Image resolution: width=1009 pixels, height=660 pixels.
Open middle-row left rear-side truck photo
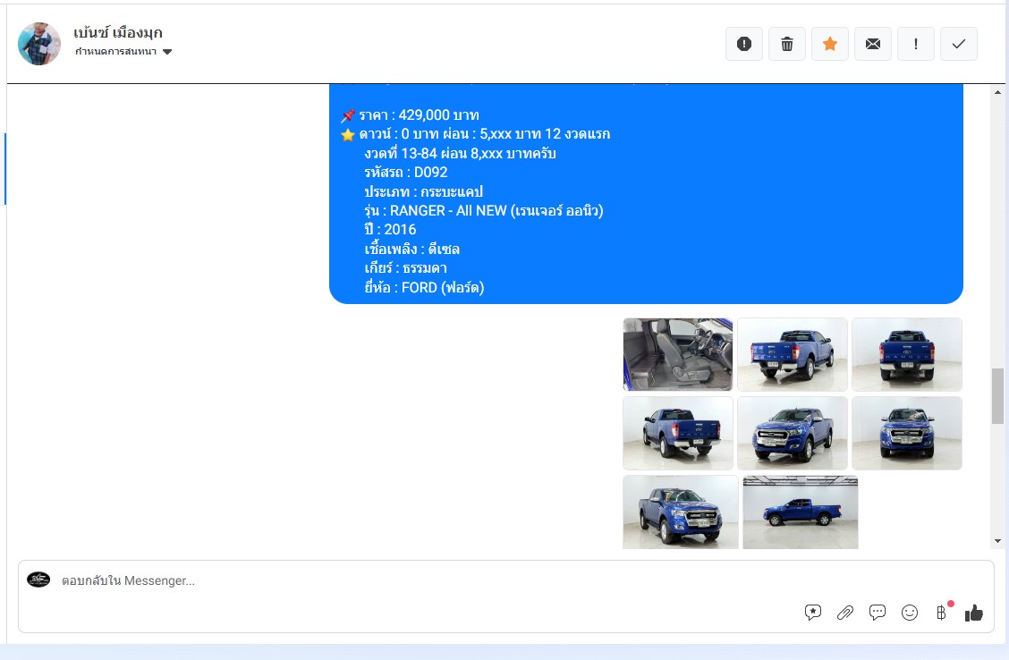[678, 433]
